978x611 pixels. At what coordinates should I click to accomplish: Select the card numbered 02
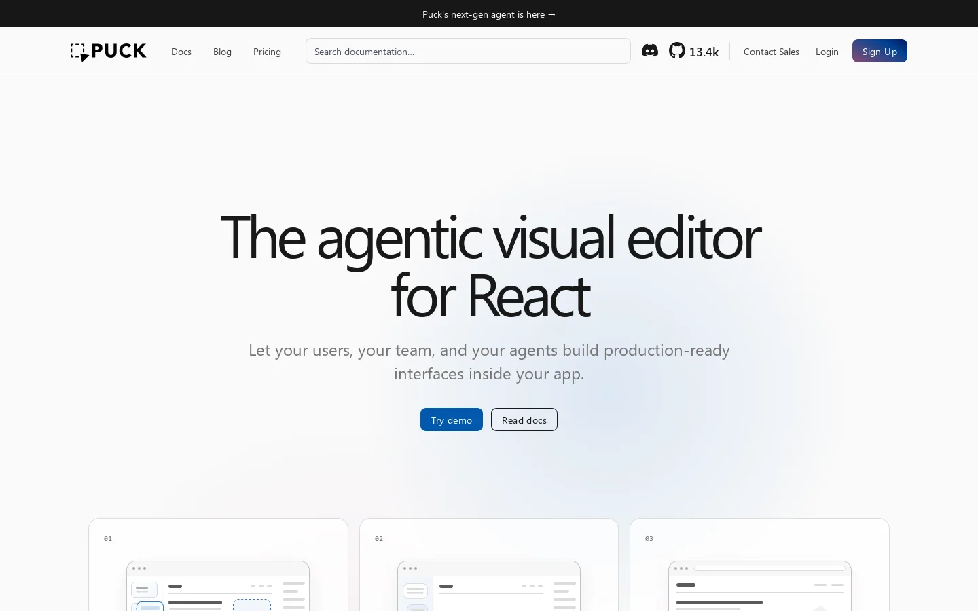coord(489,565)
